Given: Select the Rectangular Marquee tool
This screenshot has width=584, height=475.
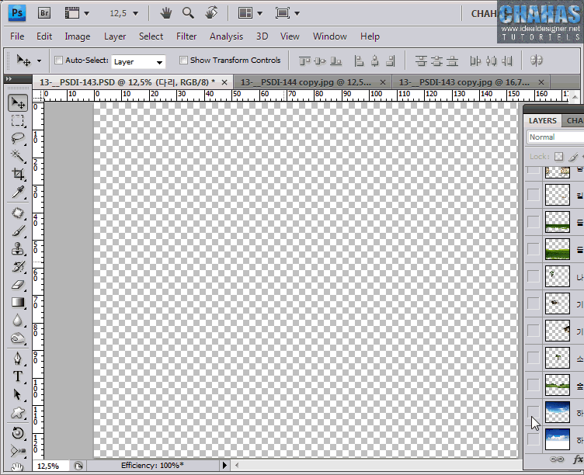Looking at the screenshot, I should pyautogui.click(x=18, y=120).
